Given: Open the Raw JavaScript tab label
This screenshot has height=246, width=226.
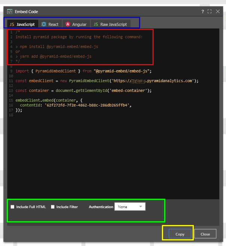Looking at the screenshot, I should pyautogui.click(x=114, y=24).
